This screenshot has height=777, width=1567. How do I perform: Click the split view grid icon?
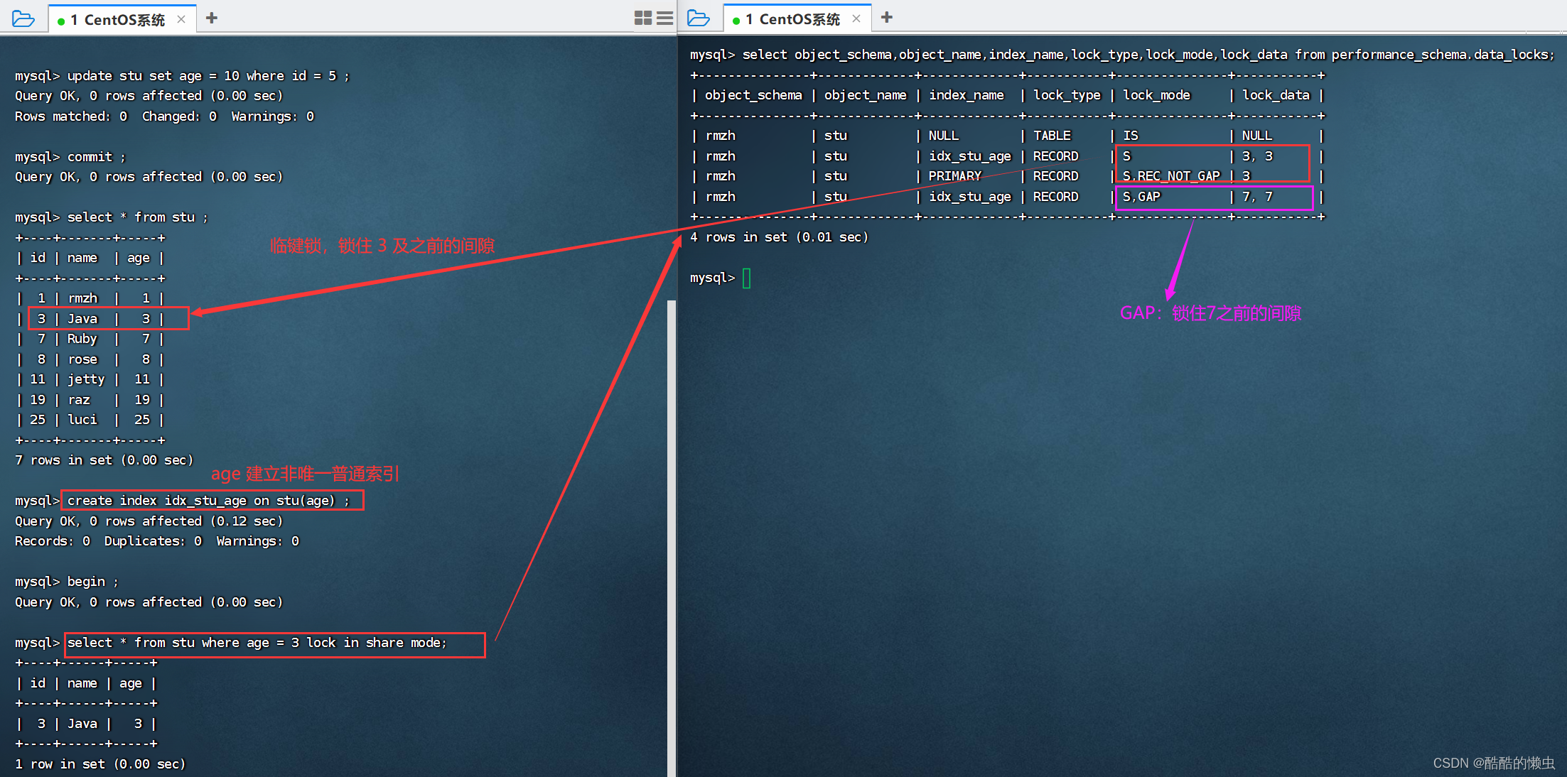click(642, 17)
